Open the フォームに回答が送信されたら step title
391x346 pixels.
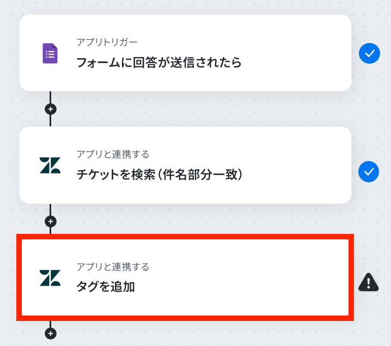tap(158, 62)
